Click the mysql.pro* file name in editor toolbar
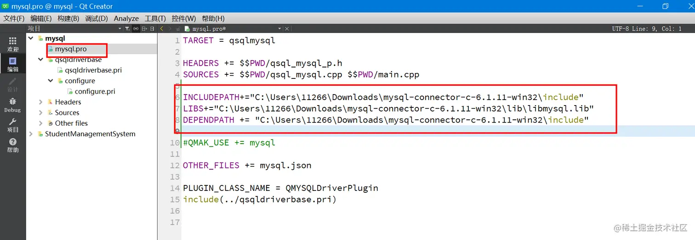 coord(209,28)
